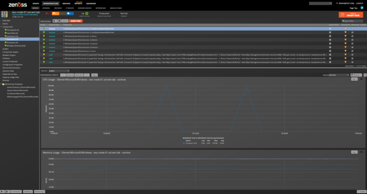Click the pop-out icon right of the Refresh button
This screenshot has height=194, width=367.
pos(365,75)
